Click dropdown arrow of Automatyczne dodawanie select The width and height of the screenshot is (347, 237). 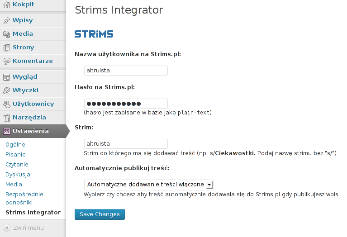click(209, 185)
